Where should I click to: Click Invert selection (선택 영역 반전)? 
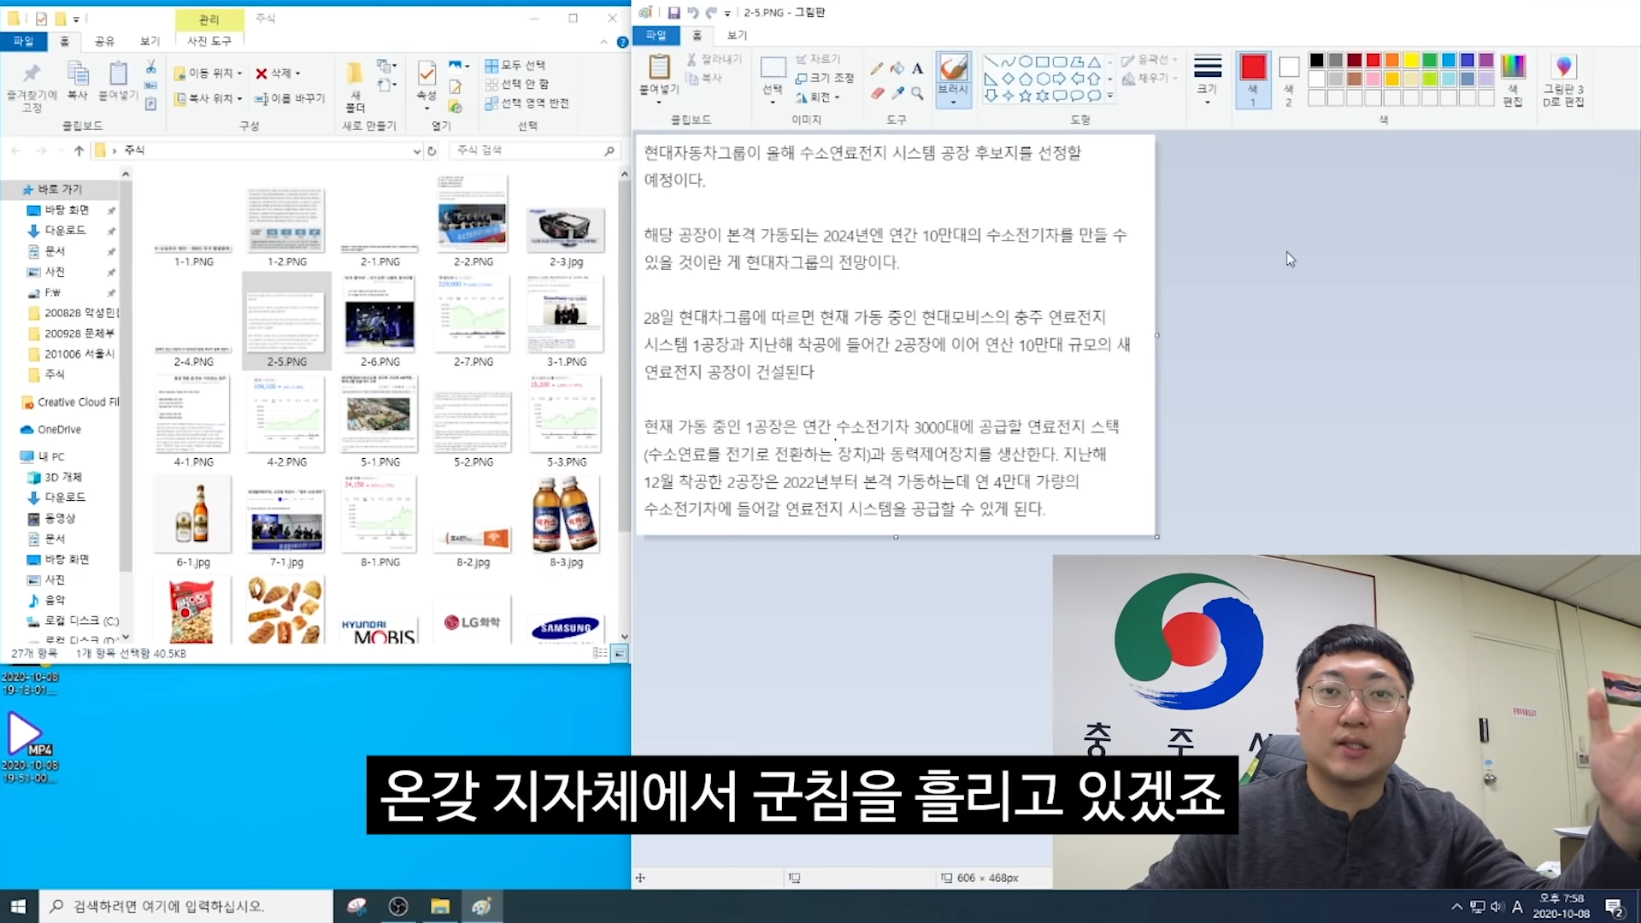[526, 103]
